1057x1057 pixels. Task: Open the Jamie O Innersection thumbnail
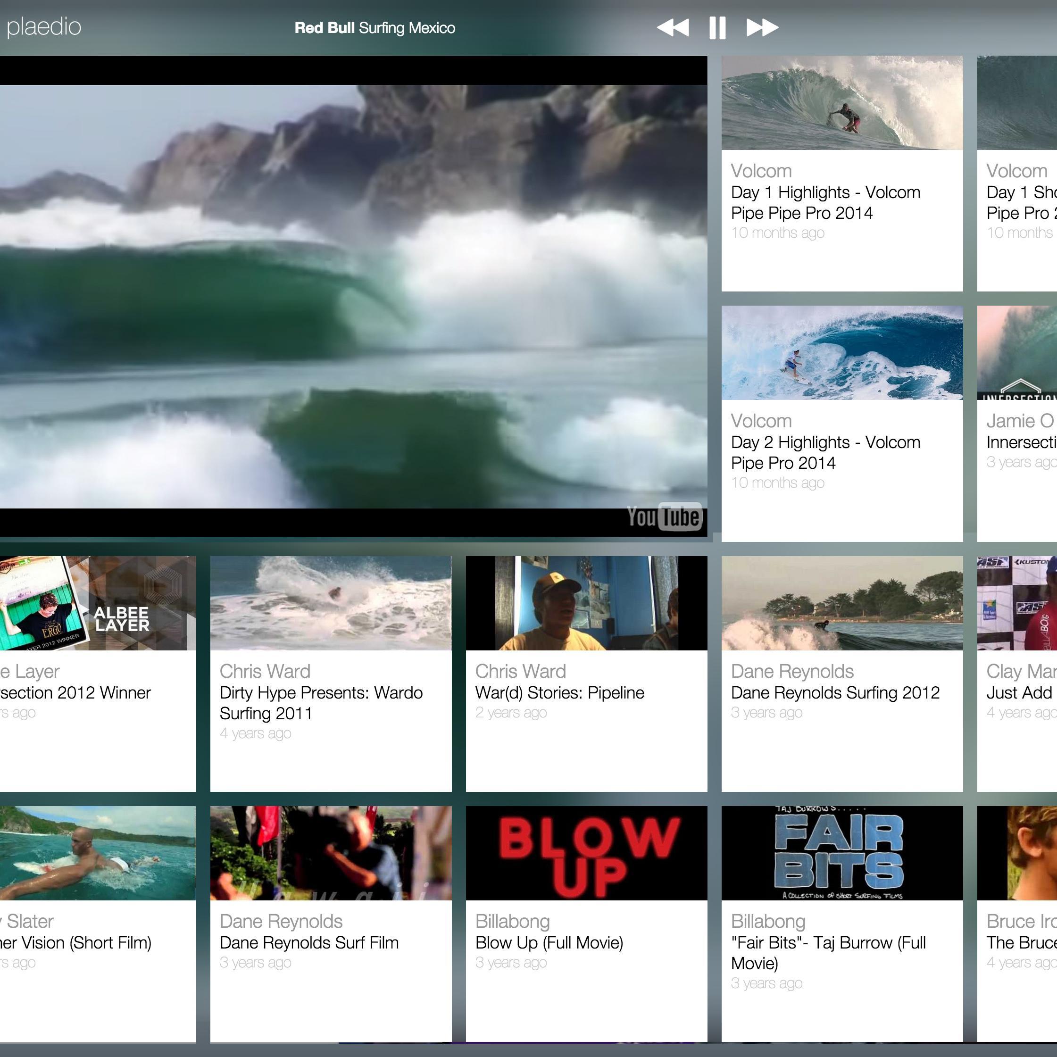[1017, 353]
